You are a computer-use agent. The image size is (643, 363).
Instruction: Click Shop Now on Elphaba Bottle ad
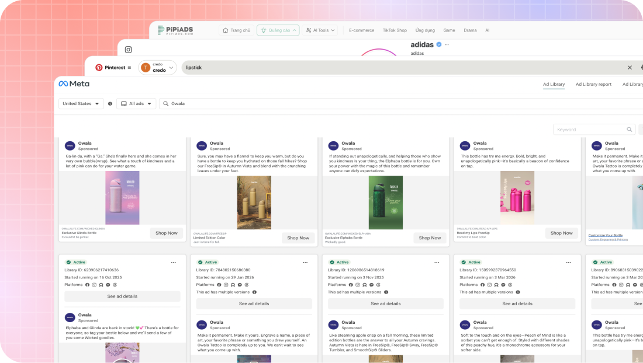click(430, 238)
